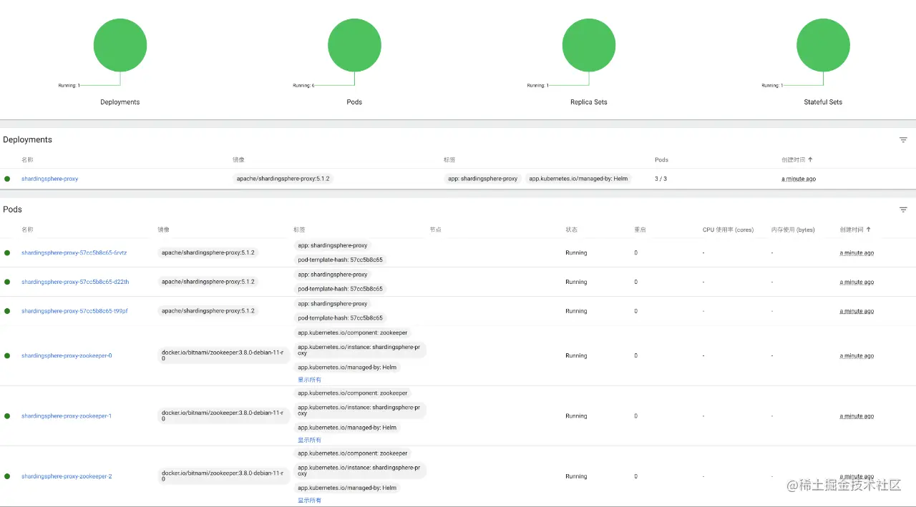
Task: Click the Replica Sets green circle chart
Action: 589,45
